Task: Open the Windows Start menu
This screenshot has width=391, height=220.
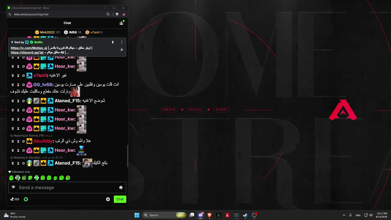Action: click(x=137, y=215)
